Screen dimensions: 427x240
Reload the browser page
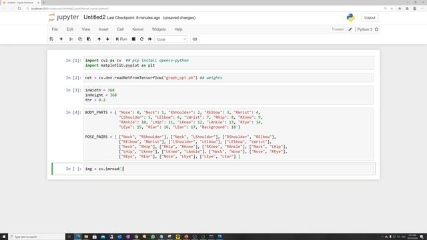(x=19, y=9)
